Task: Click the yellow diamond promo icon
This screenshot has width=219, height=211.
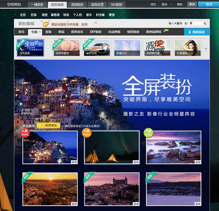Action: point(45,24)
